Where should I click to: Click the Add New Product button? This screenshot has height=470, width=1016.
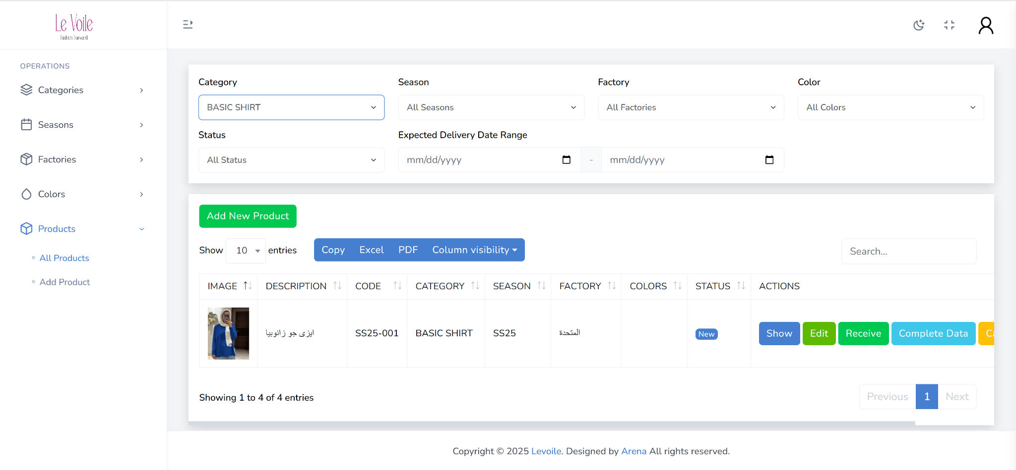pyautogui.click(x=248, y=216)
